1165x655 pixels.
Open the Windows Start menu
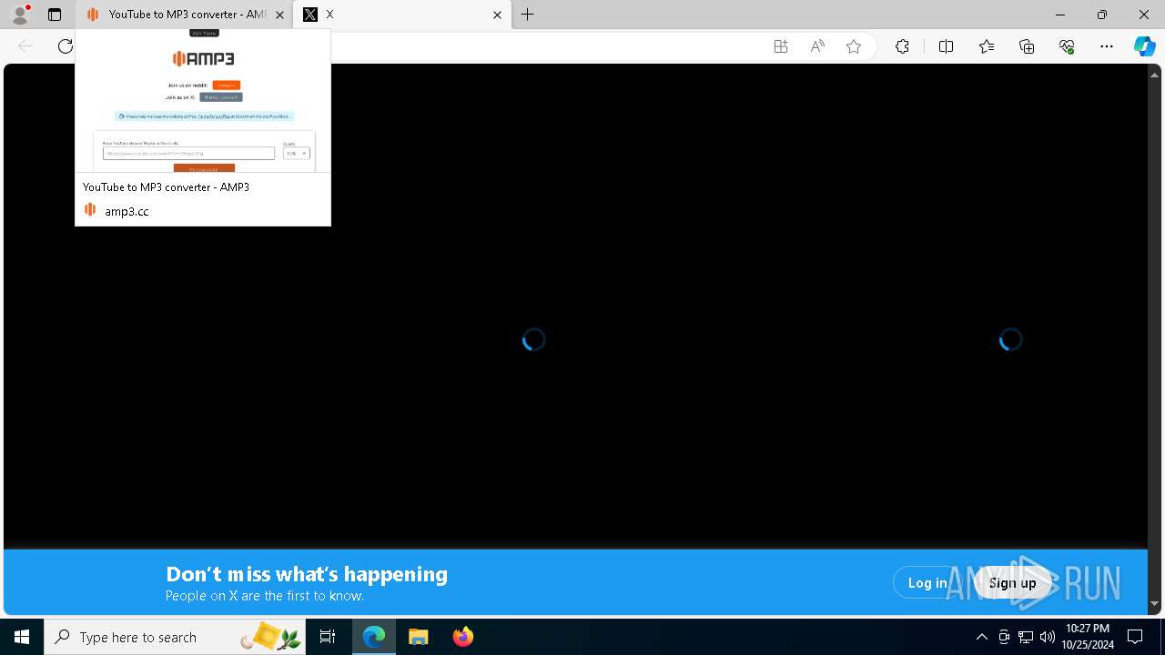click(22, 637)
